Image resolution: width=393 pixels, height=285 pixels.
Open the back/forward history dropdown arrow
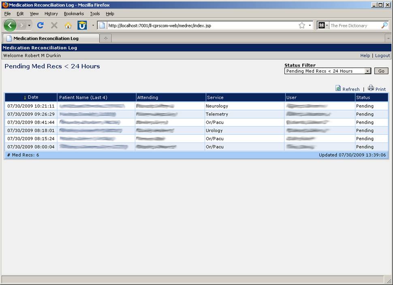tap(29, 26)
